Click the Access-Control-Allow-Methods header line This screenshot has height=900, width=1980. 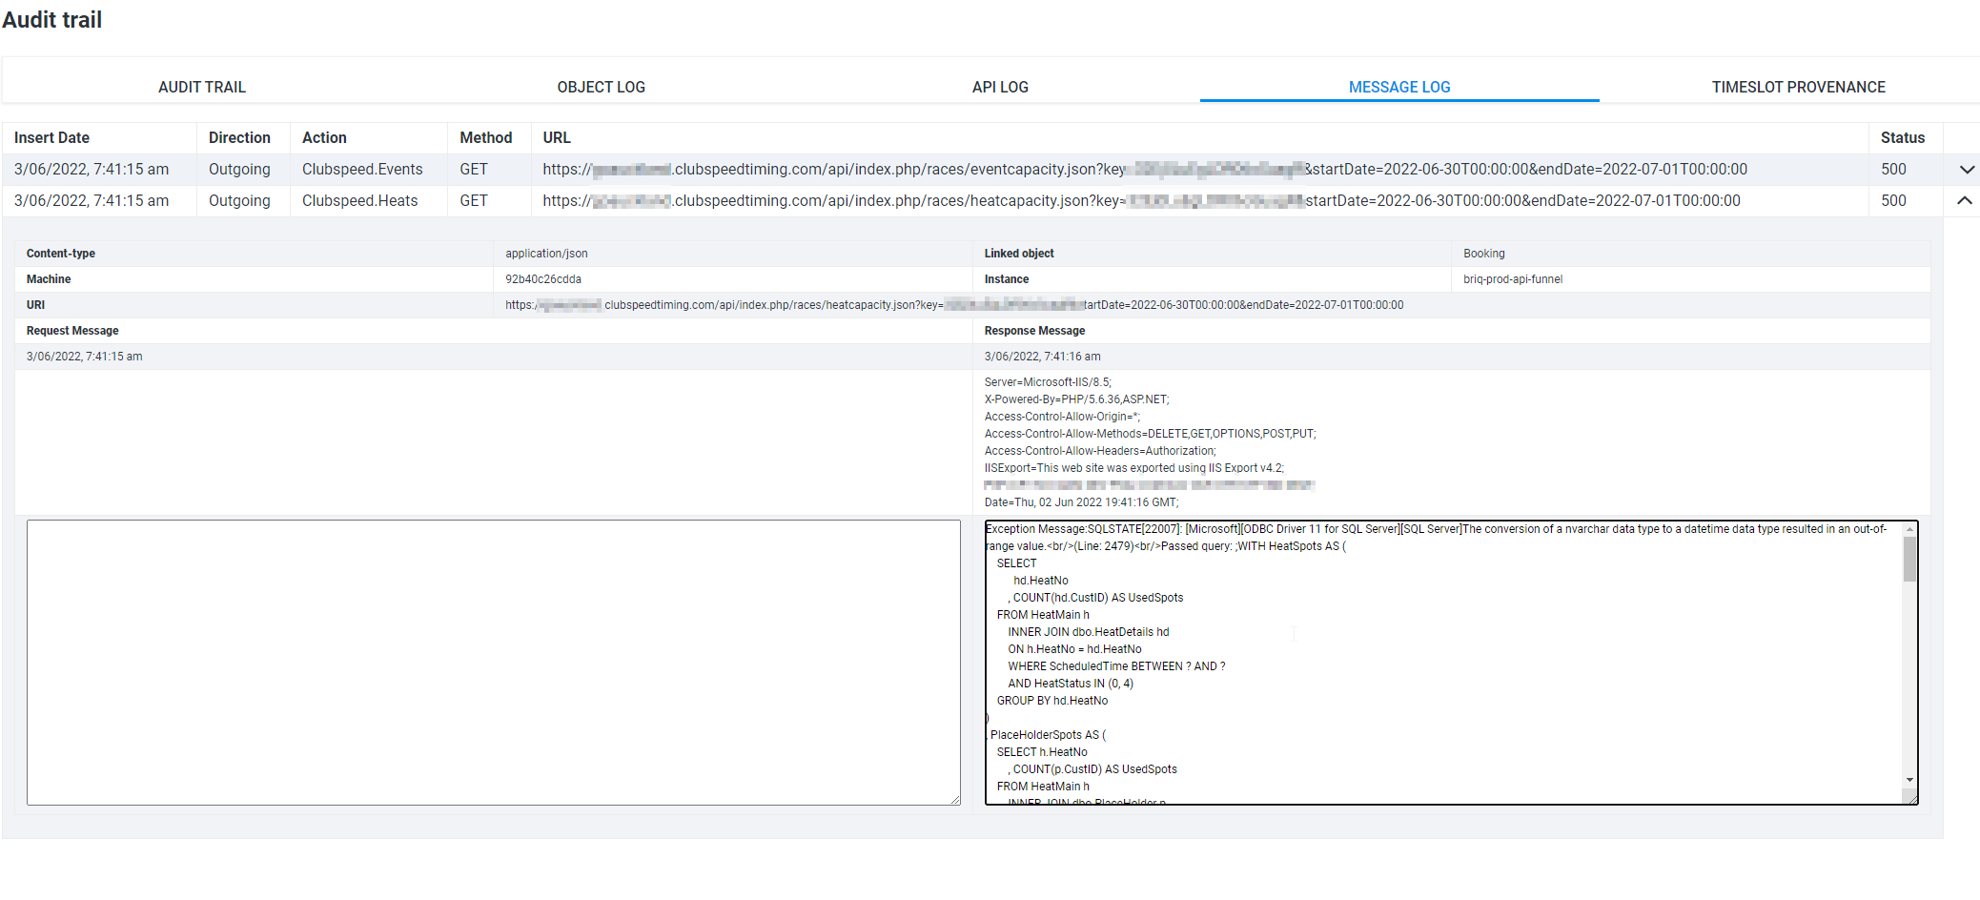[x=1150, y=434]
